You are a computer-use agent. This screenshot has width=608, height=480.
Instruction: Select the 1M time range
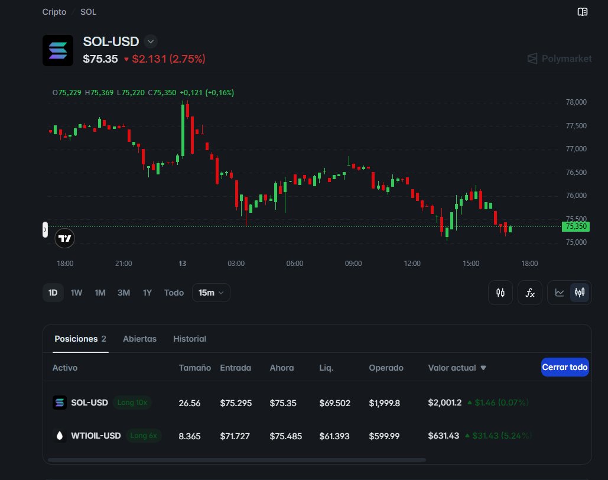point(100,293)
